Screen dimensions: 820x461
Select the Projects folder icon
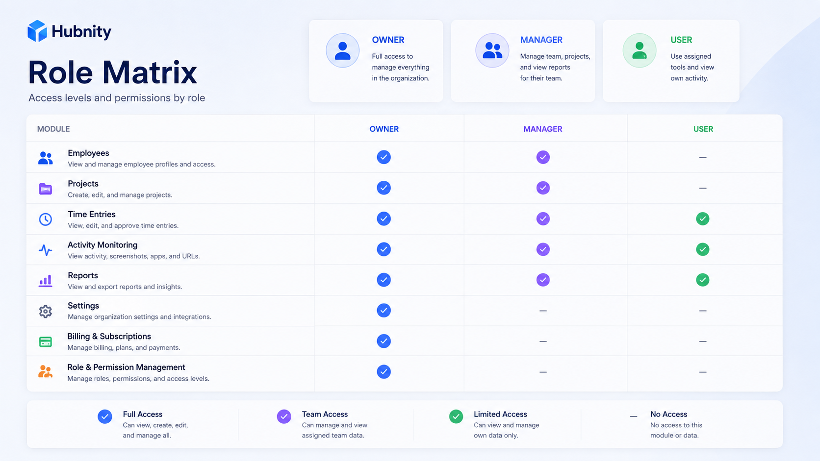pyautogui.click(x=46, y=189)
